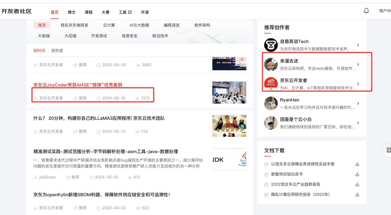Image resolution: width=391 pixels, height=215 pixels.
Task: Select the 云计算 category
Action: coord(109,25)
